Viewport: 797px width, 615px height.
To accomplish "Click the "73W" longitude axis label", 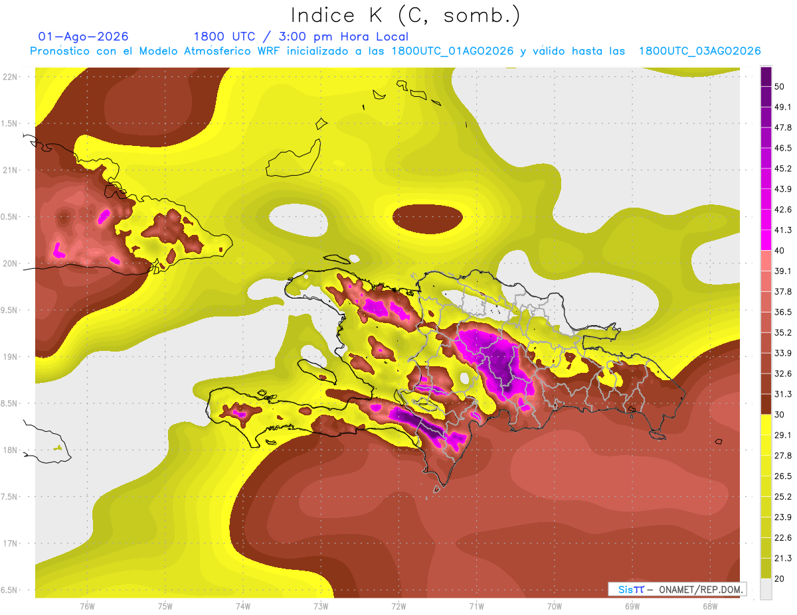I will click(x=321, y=606).
